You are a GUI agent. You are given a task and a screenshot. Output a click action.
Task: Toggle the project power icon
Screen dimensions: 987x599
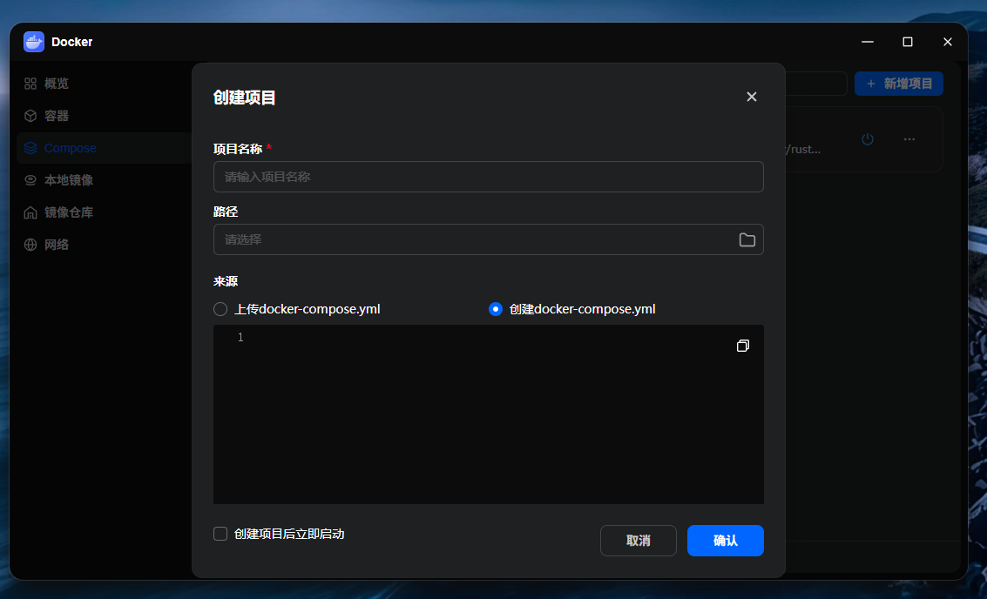click(x=868, y=139)
